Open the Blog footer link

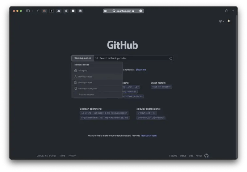[191, 156]
